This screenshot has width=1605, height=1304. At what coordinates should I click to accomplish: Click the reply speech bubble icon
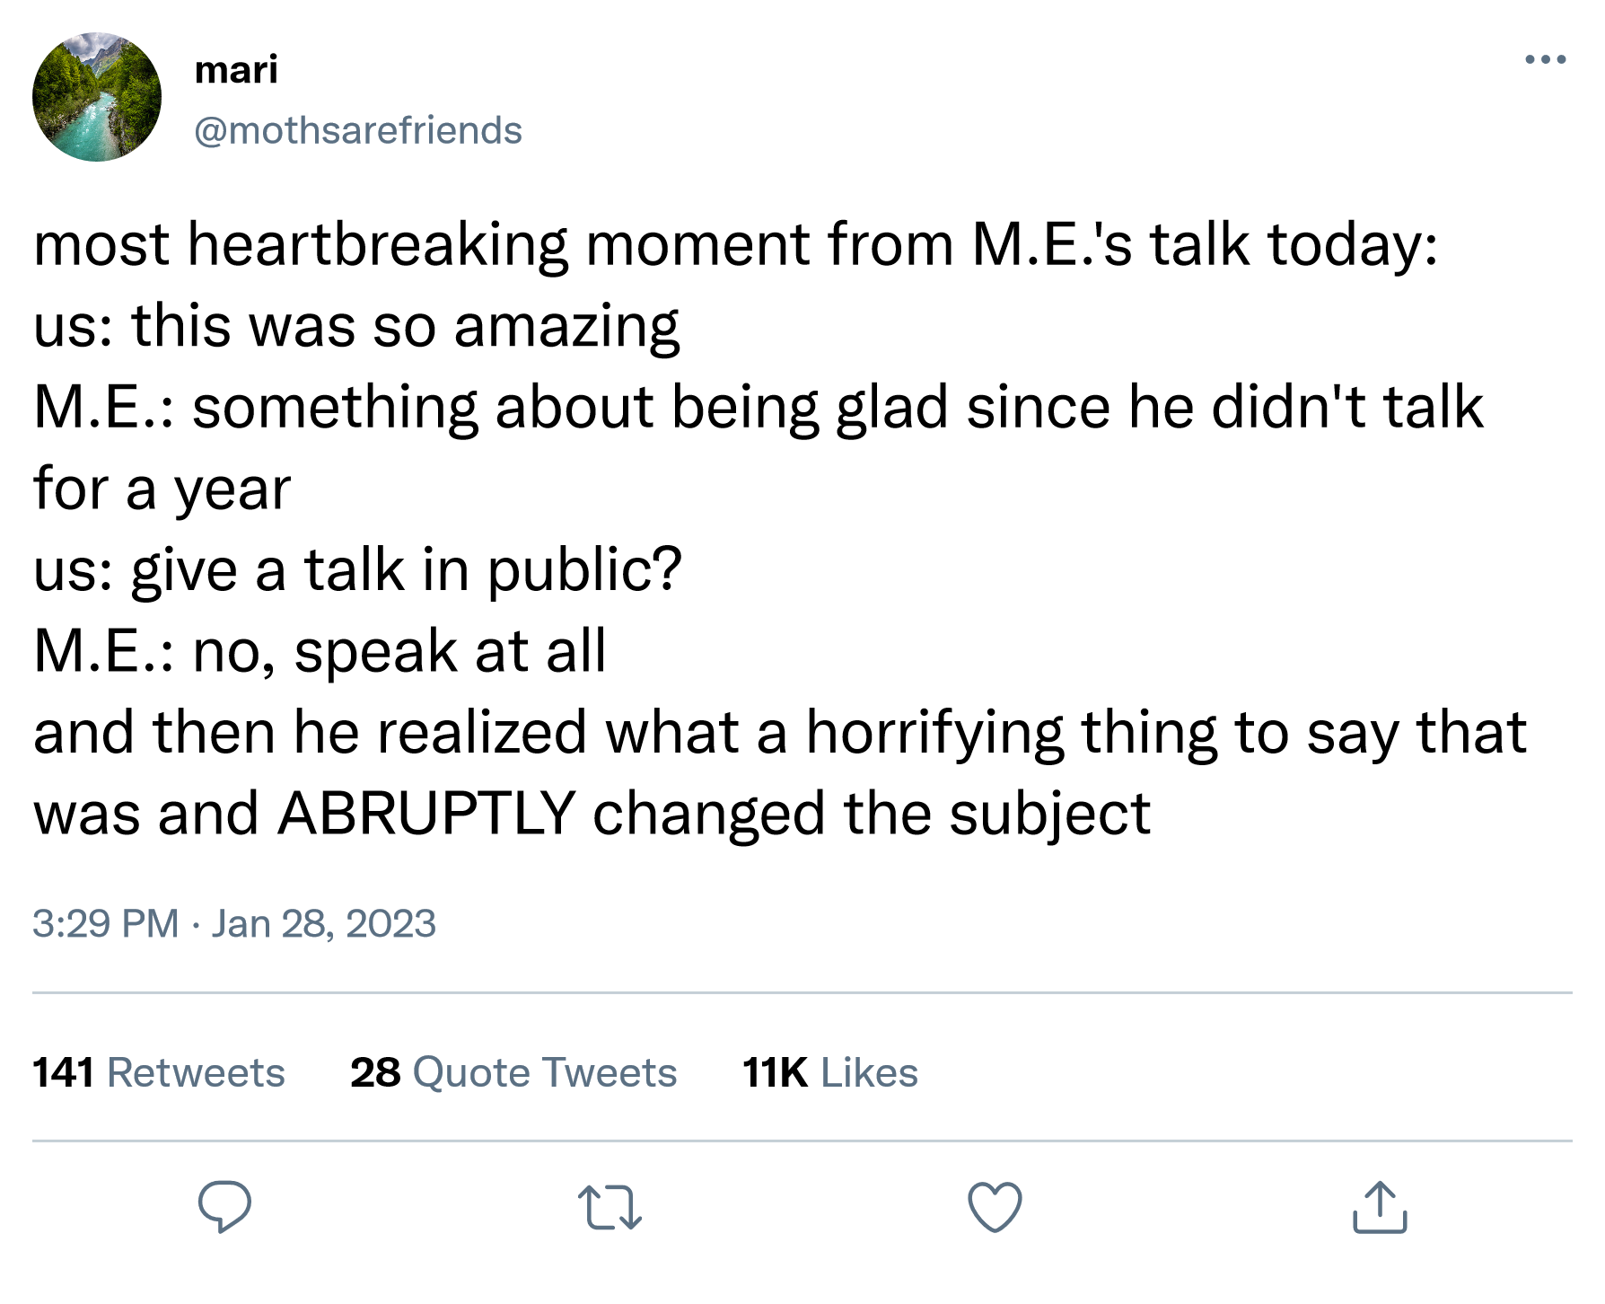(x=224, y=1206)
